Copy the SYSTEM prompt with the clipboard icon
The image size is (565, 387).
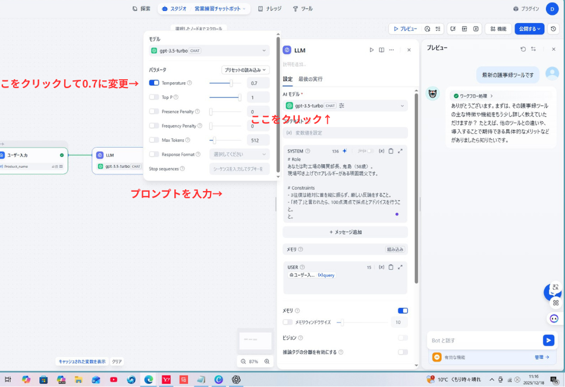[x=391, y=151]
